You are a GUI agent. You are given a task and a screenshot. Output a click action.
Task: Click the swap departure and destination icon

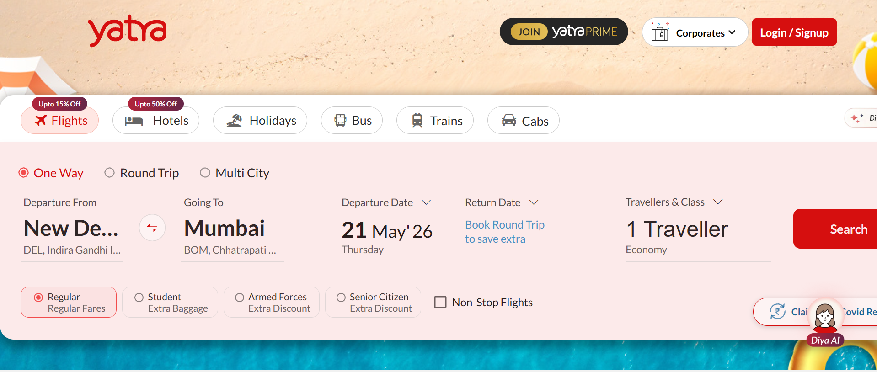click(x=152, y=228)
